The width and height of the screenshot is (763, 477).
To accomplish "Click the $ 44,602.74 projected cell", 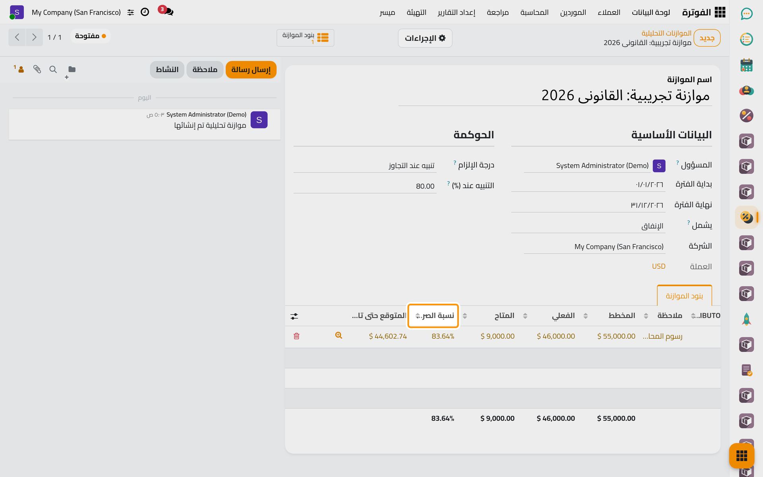I will tap(388, 336).
